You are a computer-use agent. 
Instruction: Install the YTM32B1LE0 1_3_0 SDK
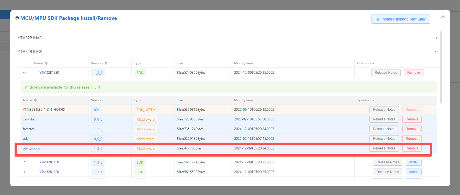coord(413,162)
